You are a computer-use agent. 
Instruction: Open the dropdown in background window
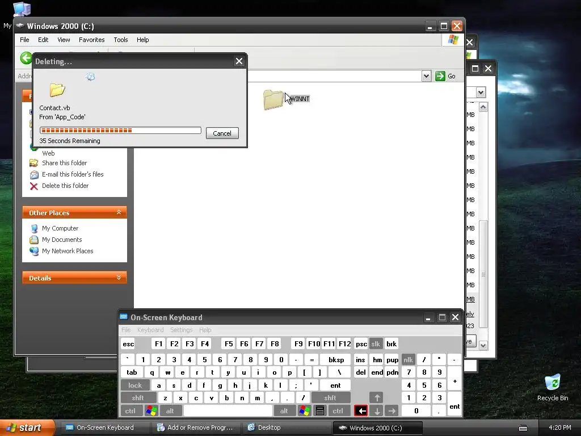(x=481, y=92)
